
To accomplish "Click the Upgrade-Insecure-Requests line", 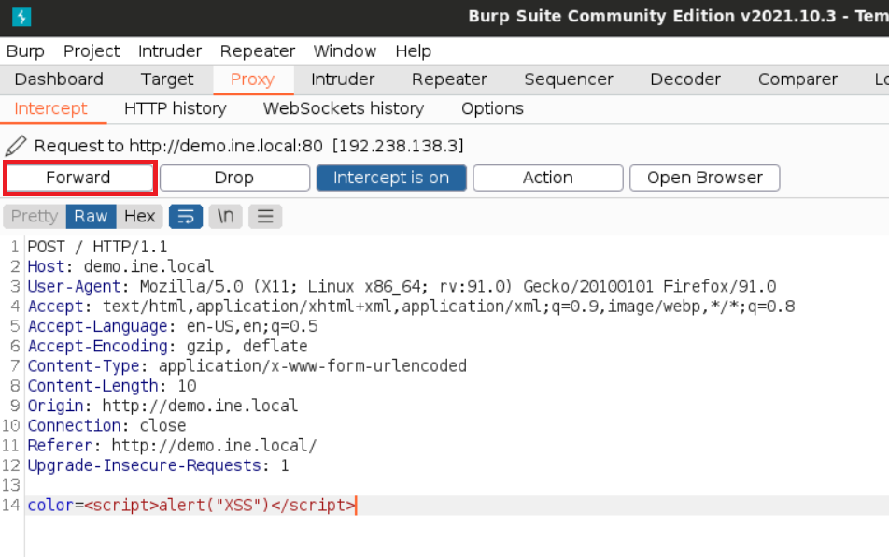I will click(158, 465).
